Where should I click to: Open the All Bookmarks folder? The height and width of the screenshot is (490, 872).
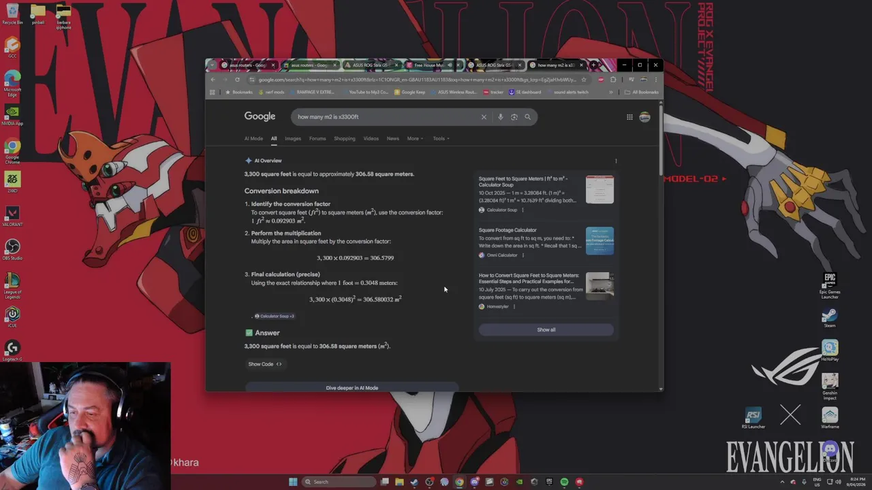(x=641, y=93)
